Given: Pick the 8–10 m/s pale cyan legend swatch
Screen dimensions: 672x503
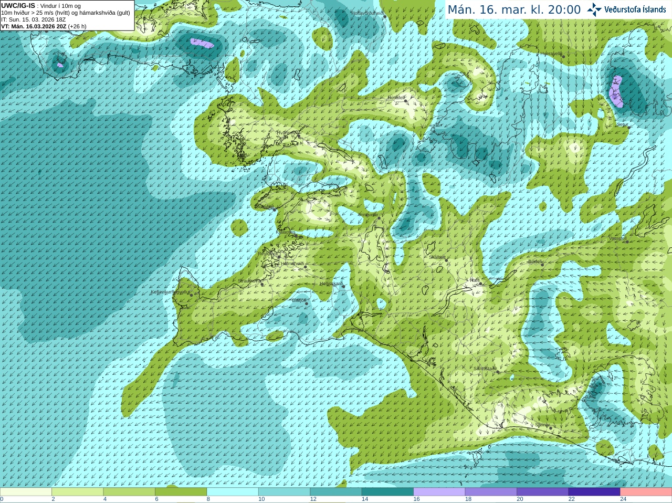Looking at the screenshot, I should (233, 492).
